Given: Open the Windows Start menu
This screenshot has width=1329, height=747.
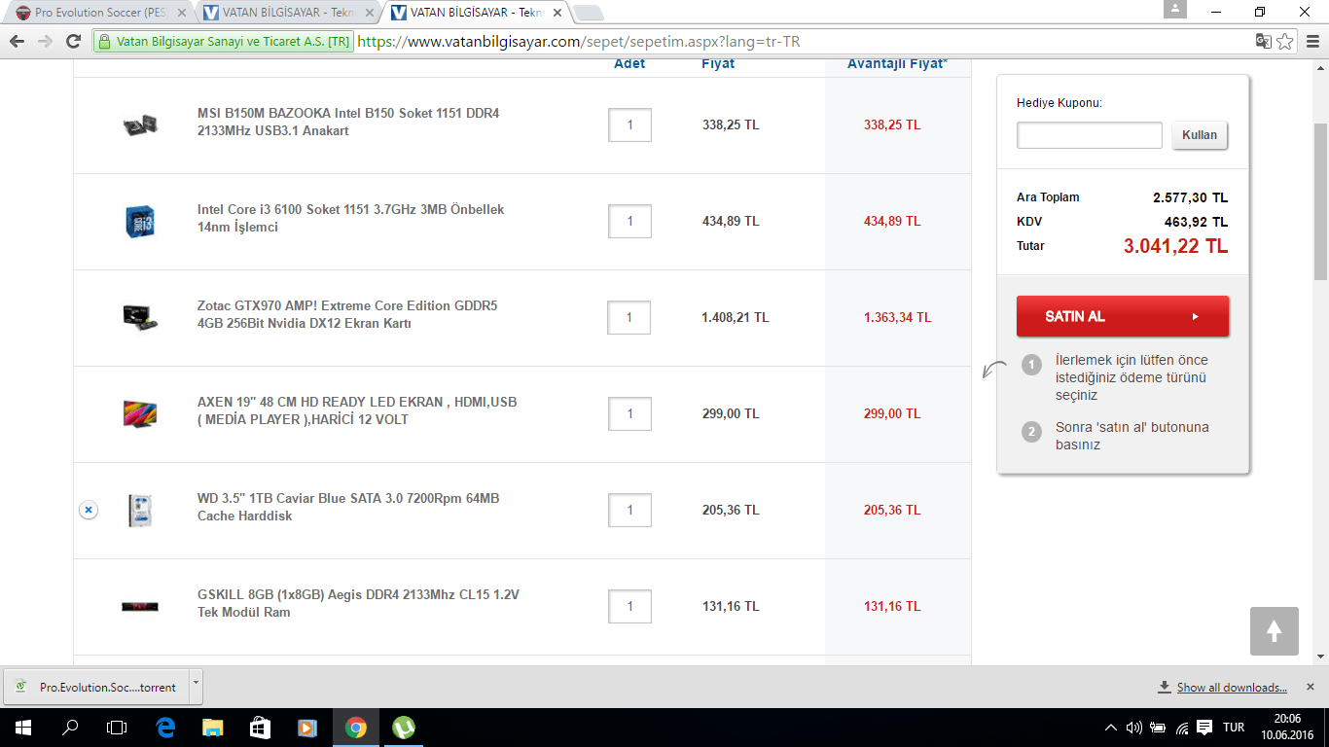Looking at the screenshot, I should [x=22, y=728].
